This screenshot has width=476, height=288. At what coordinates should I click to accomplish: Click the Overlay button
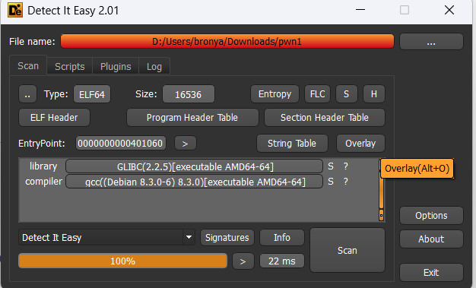tap(360, 144)
